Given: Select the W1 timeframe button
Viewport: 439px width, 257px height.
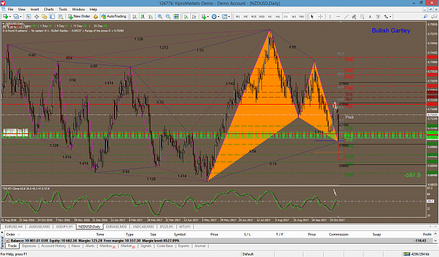Looking at the screenshot, I should pyautogui.click(x=294, y=17).
